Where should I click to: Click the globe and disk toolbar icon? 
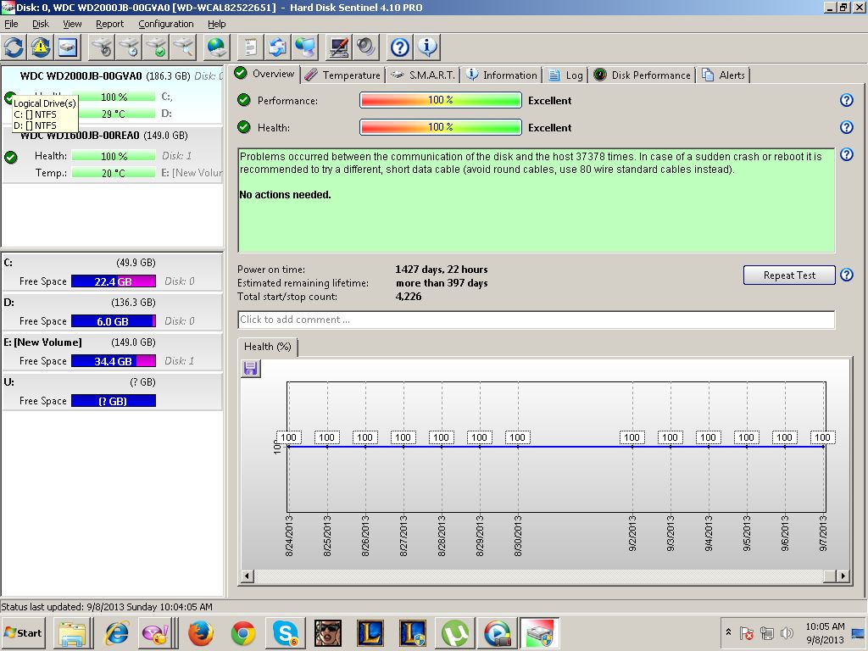click(x=217, y=47)
